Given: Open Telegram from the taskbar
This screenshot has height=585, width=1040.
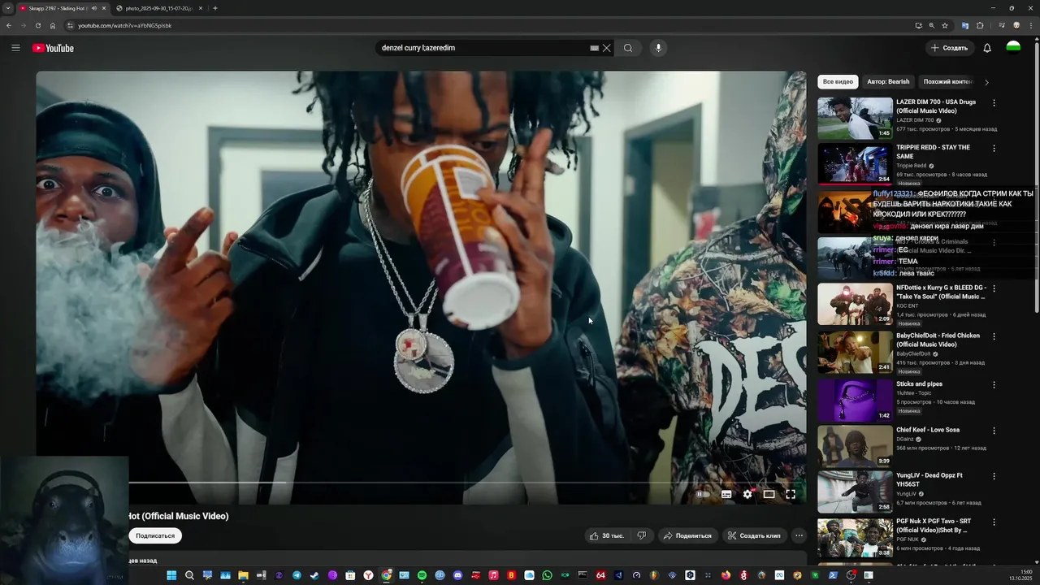Looking at the screenshot, I should tap(297, 575).
